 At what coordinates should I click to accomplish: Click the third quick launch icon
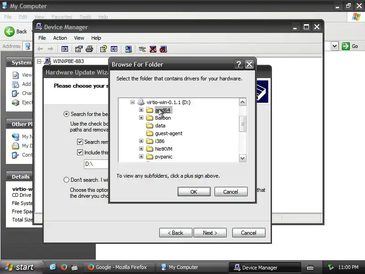point(74,267)
